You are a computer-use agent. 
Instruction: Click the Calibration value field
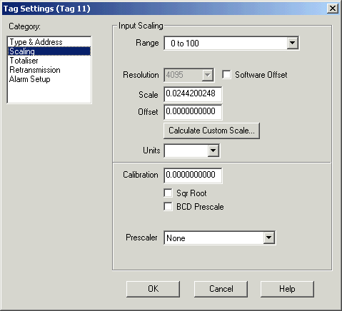193,175
